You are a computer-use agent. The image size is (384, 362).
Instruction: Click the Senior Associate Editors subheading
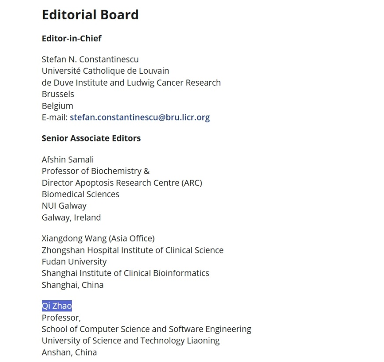pyautogui.click(x=91, y=138)
